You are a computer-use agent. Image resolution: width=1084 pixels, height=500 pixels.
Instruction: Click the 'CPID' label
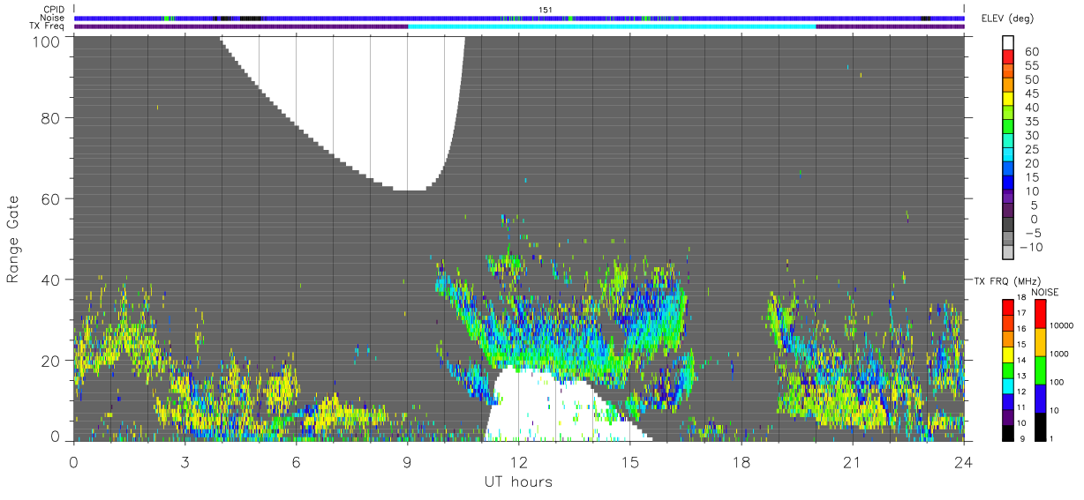tap(55, 10)
